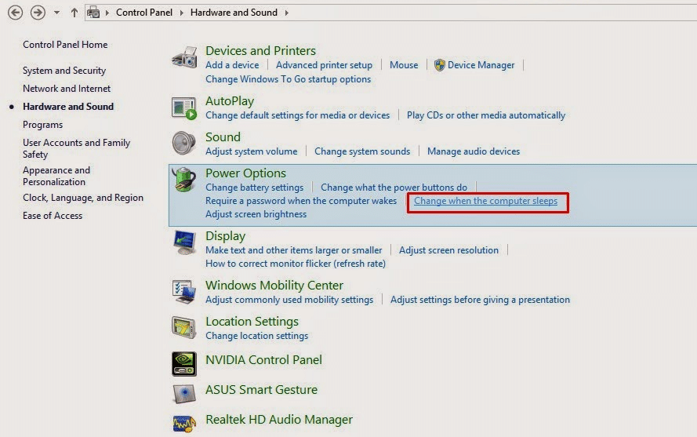Click the Up one level arrow
The width and height of the screenshot is (697, 437).
tap(74, 13)
